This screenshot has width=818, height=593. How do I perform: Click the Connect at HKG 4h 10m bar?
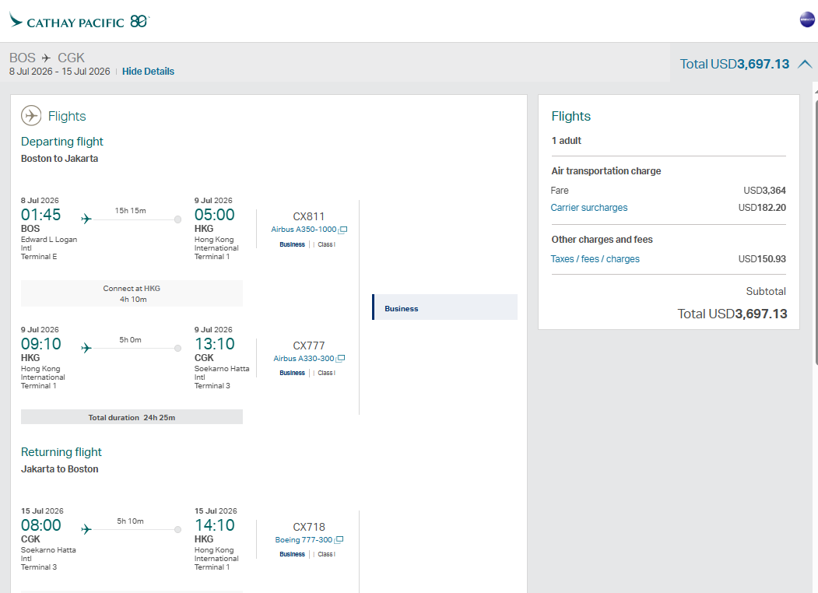tap(132, 293)
